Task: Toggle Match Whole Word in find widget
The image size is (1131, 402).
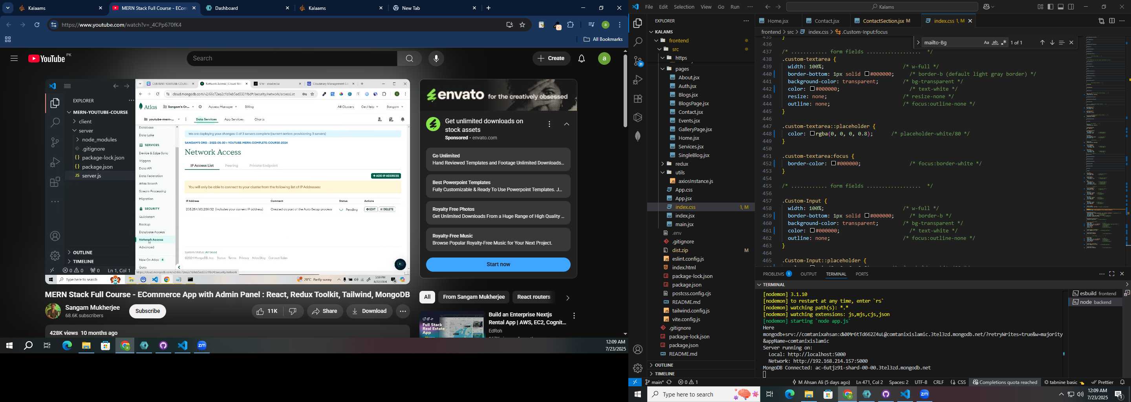Action: click(995, 42)
